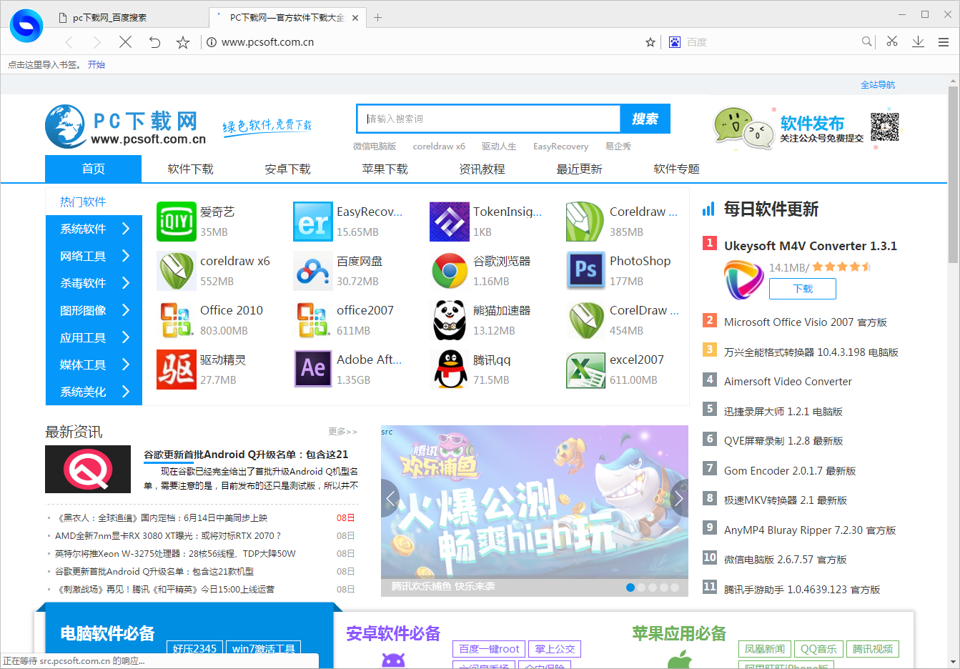Click the favorites star beside the address bar

tap(183, 42)
